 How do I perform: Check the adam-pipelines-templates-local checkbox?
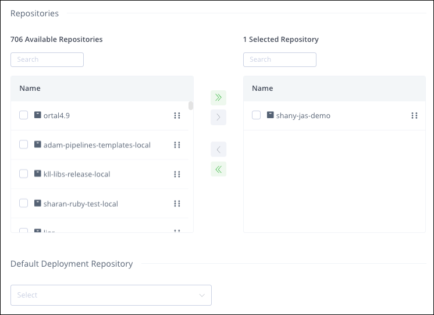point(23,144)
